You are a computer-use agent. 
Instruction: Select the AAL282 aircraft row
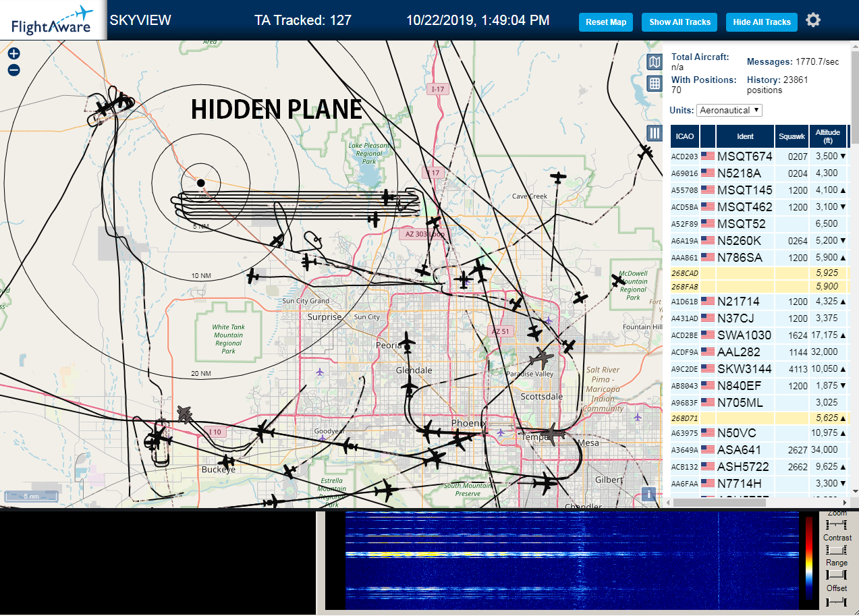[759, 352]
